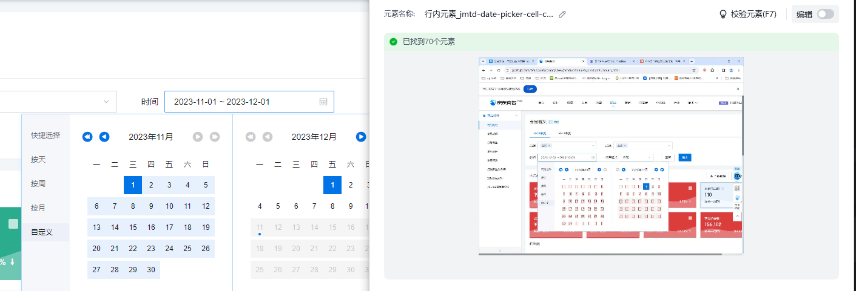Go to previous month in November calendar

104,137
